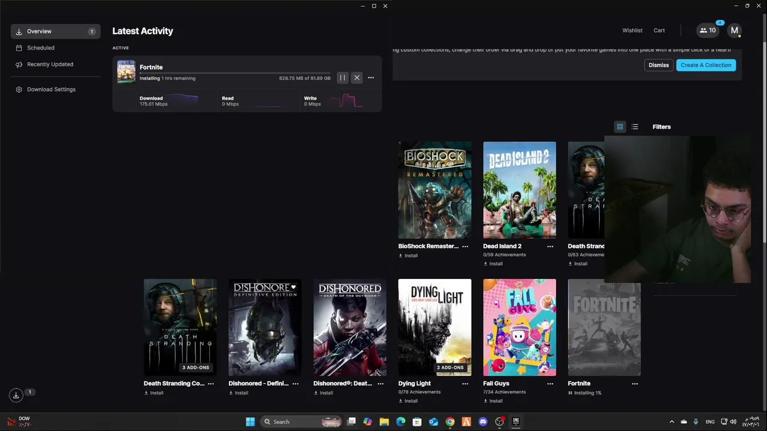Cancel the Fortnite download with the X icon
767x431 pixels.
tap(357, 78)
